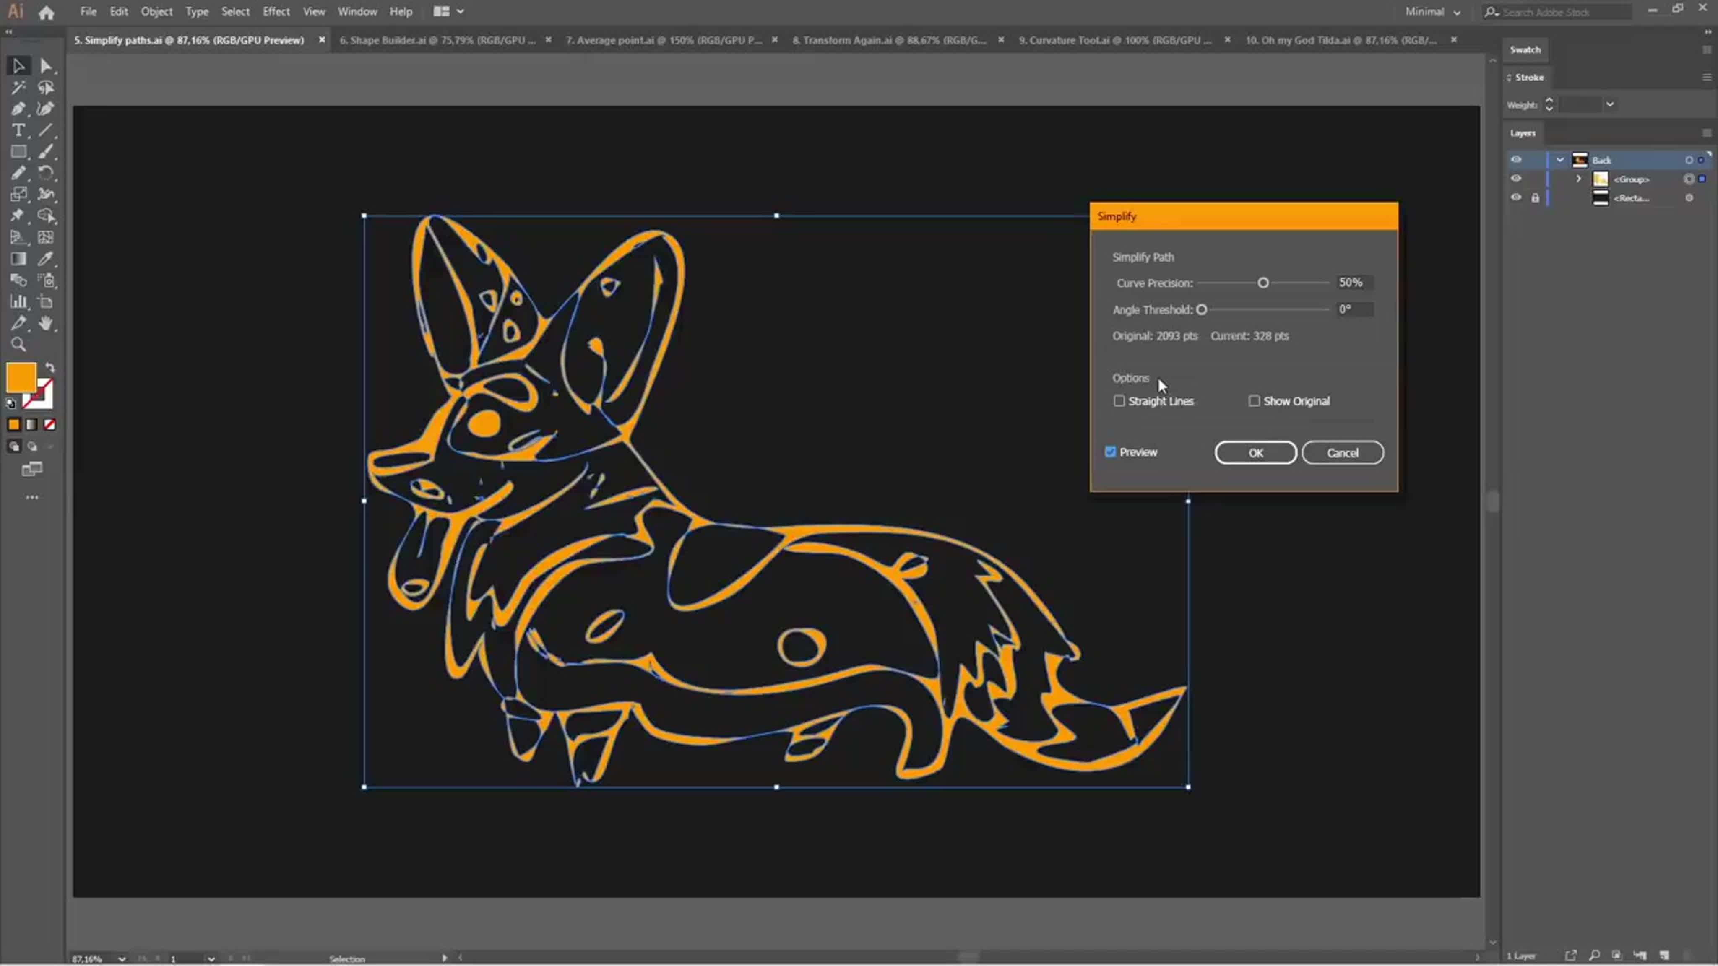Screen dimensions: 1718x966
Task: Select the Artboard tool
Action: coord(45,301)
